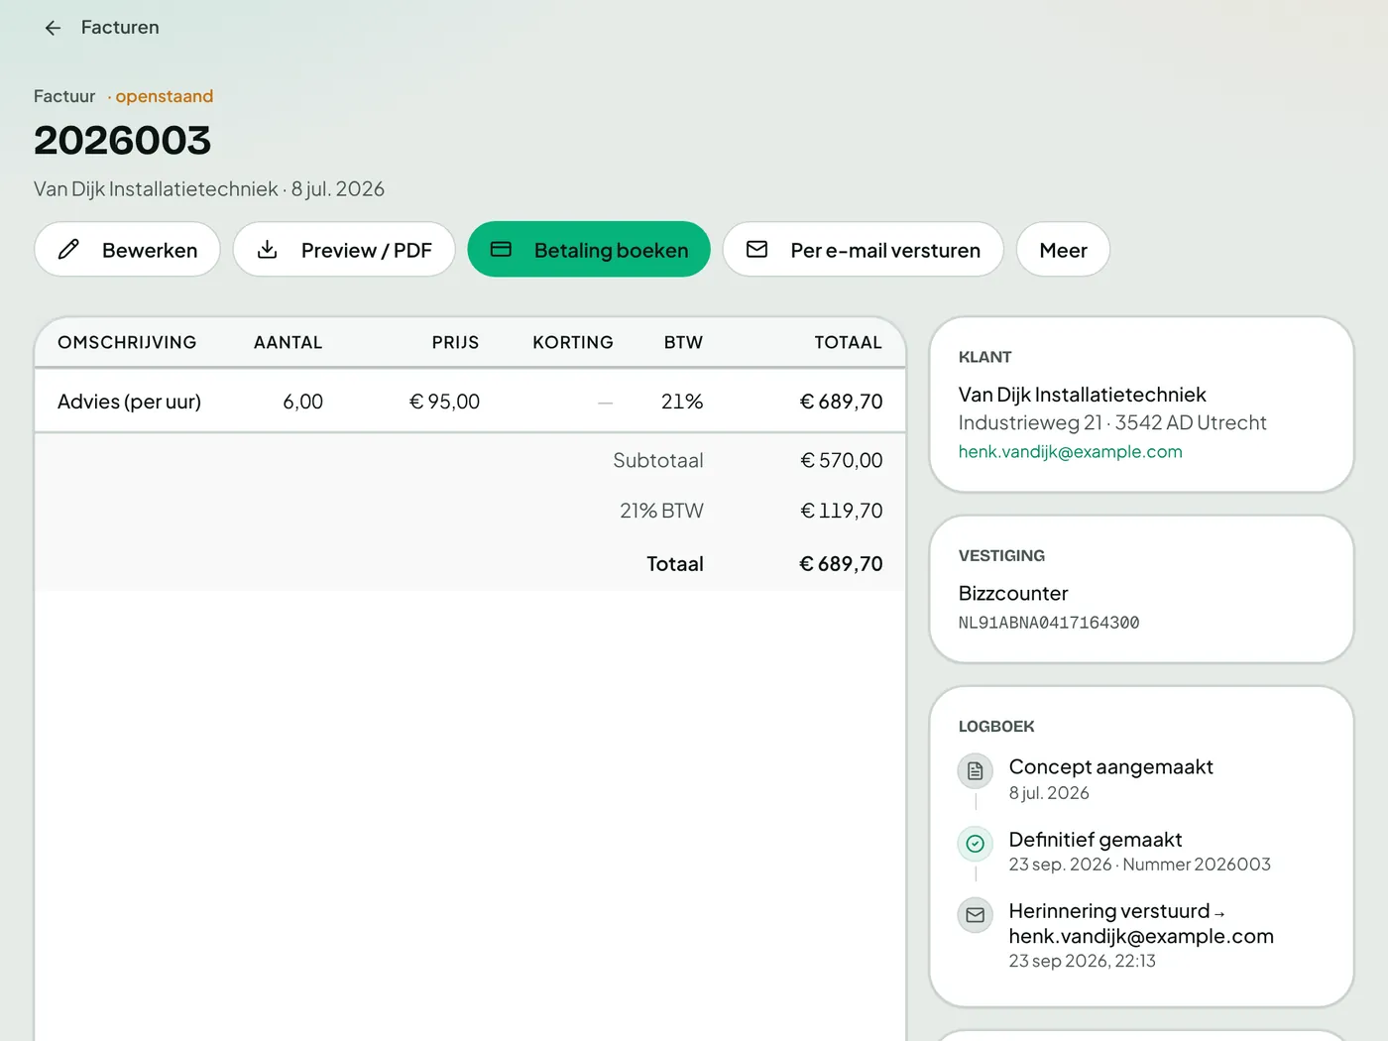This screenshot has width=1388, height=1041.
Task: Open the Meer menu
Action: (x=1063, y=250)
